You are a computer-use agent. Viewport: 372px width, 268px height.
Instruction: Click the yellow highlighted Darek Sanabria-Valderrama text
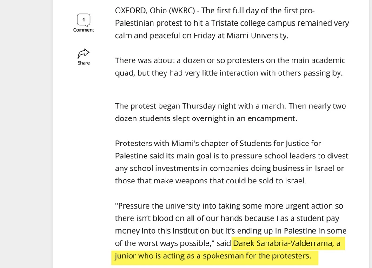point(284,243)
